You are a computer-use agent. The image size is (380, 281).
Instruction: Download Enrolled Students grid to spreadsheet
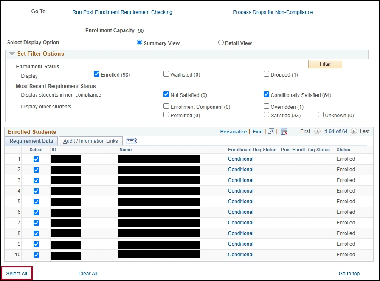click(284, 131)
